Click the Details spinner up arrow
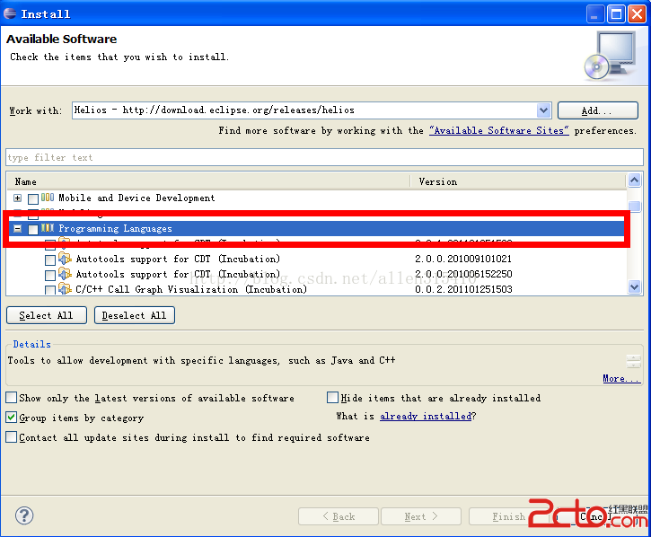Screen dimensions: 651x537 (634, 358)
